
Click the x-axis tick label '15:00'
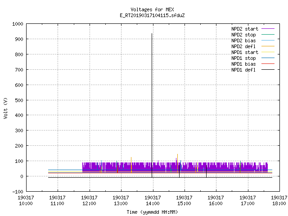[184, 203]
